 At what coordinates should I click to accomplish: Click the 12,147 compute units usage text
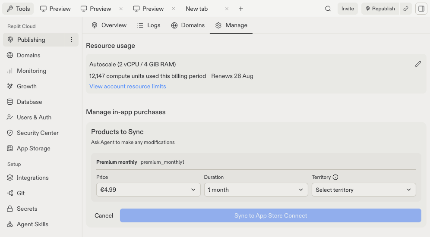click(x=148, y=76)
